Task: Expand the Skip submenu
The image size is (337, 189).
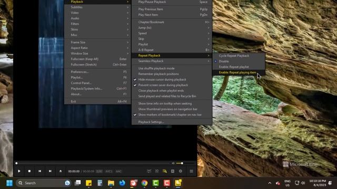Action: 172,39
